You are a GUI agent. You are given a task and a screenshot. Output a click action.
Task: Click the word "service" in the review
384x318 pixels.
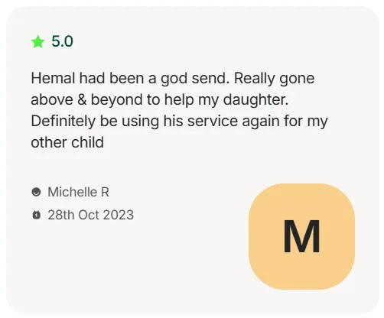[213, 121]
